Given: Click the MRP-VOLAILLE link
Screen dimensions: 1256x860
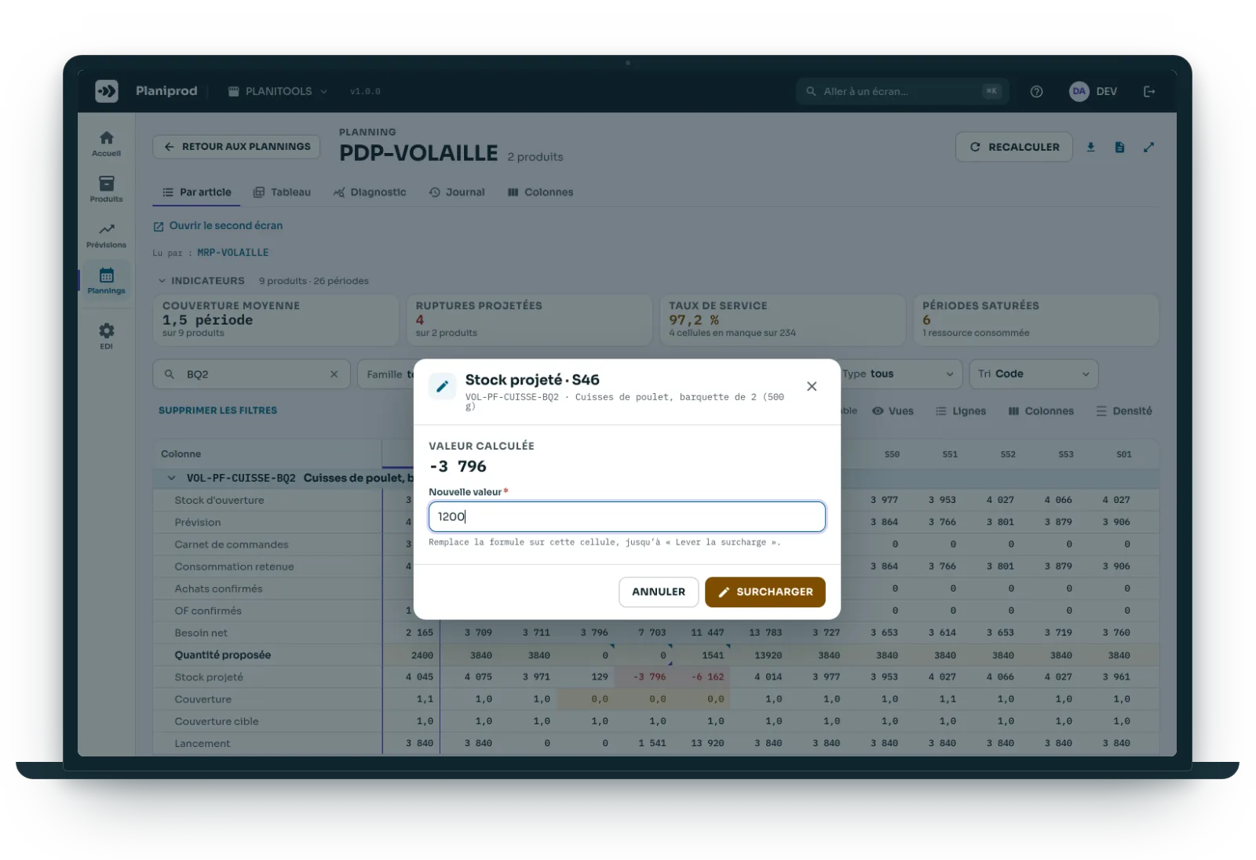Looking at the screenshot, I should [233, 253].
